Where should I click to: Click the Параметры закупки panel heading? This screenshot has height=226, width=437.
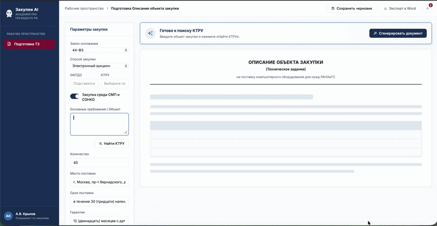click(x=89, y=30)
